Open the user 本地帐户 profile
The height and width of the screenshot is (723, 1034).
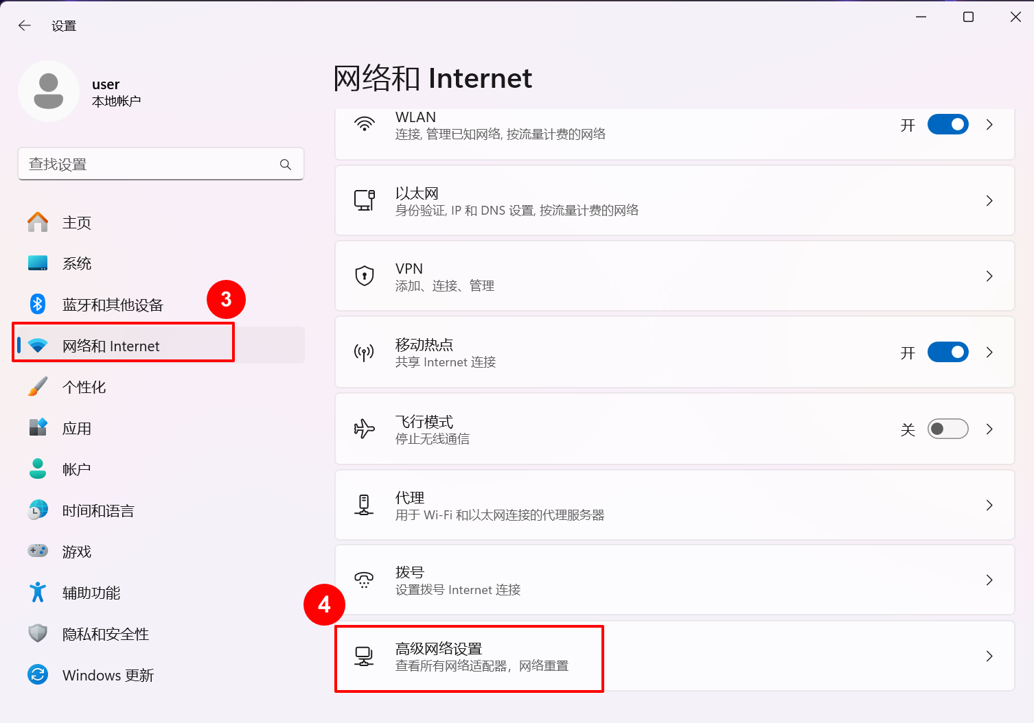80,91
